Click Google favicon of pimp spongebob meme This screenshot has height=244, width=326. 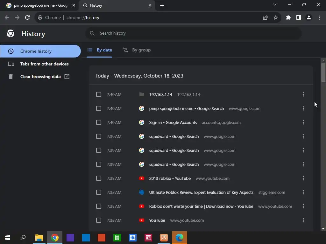[x=142, y=108]
